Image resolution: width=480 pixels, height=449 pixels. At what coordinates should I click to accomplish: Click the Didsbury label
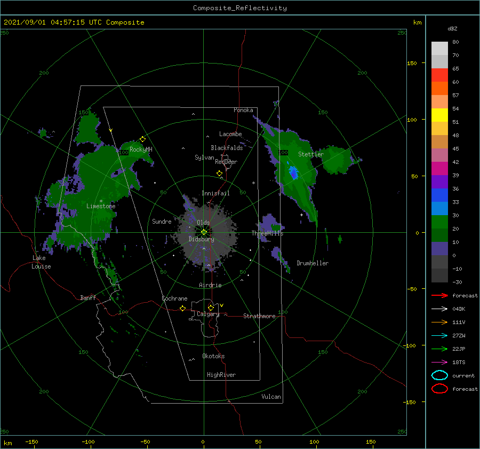(x=202, y=239)
